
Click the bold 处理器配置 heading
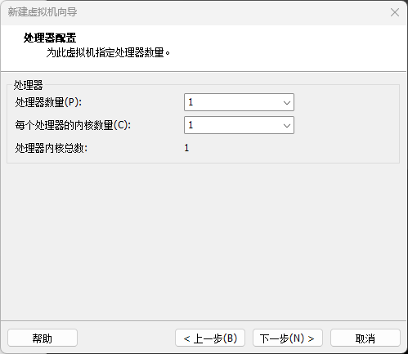coord(50,38)
